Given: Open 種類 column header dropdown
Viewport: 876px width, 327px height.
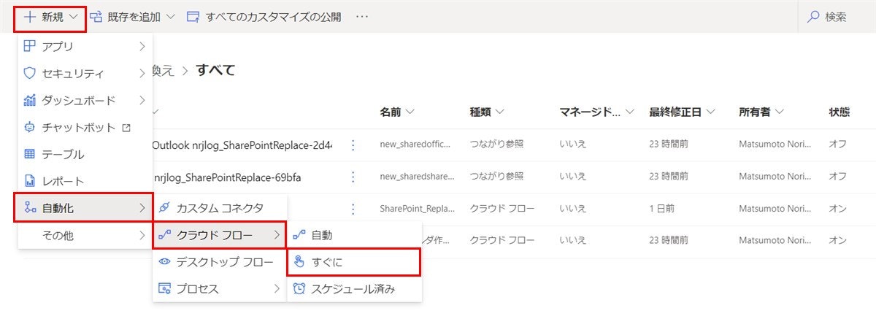Looking at the screenshot, I should tap(488, 112).
